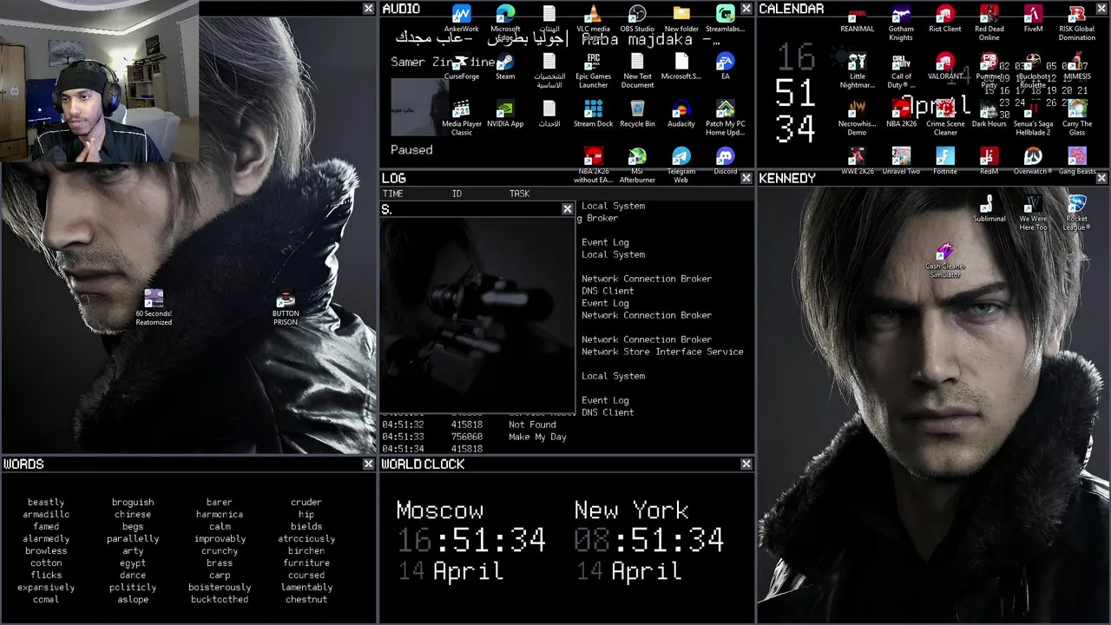Screen dimensions: 1111x625
Task: Launch Discord from the desktop
Action: (x=726, y=161)
